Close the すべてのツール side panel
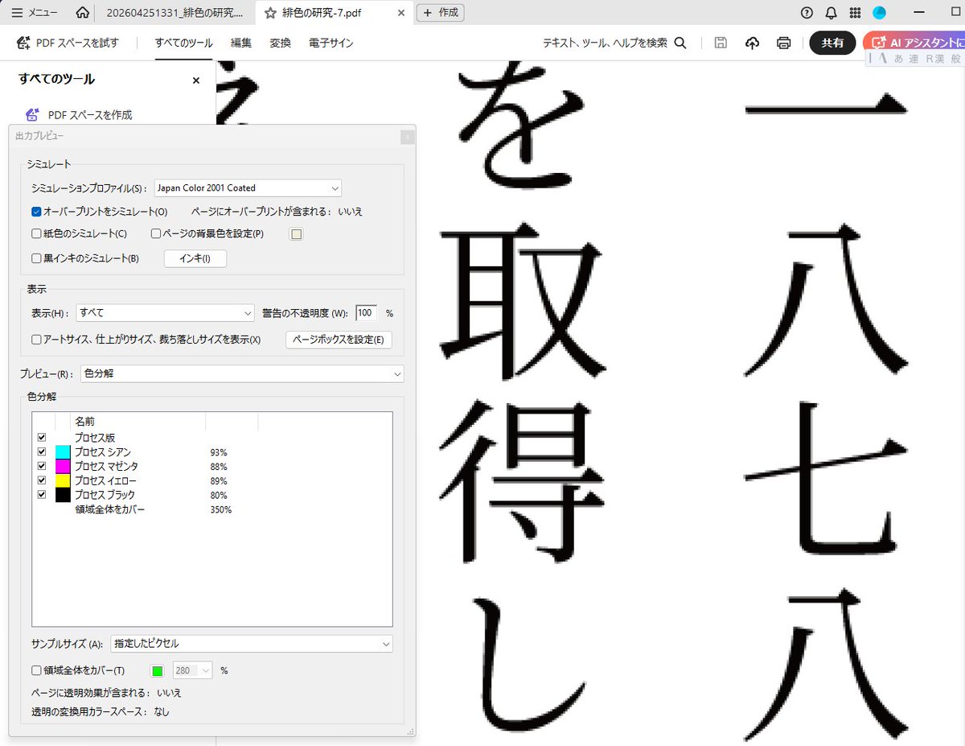The height and width of the screenshot is (746, 965). [x=195, y=80]
